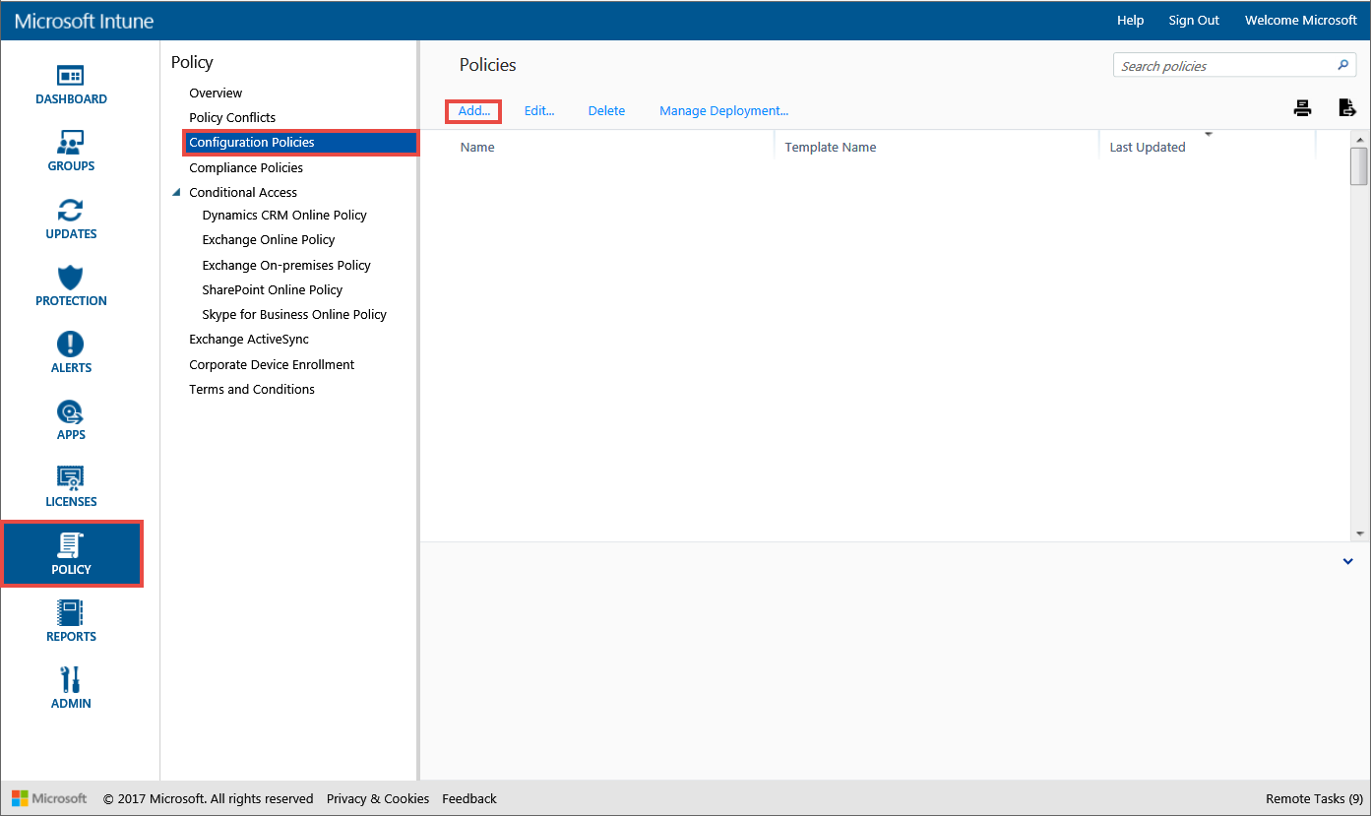Open the Reports workspace icon
This screenshot has width=1371, height=816.
point(71,613)
